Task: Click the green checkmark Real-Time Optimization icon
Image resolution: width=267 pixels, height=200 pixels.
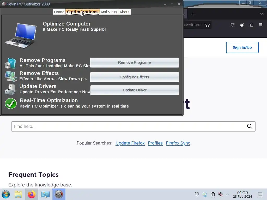Action: [x=11, y=103]
